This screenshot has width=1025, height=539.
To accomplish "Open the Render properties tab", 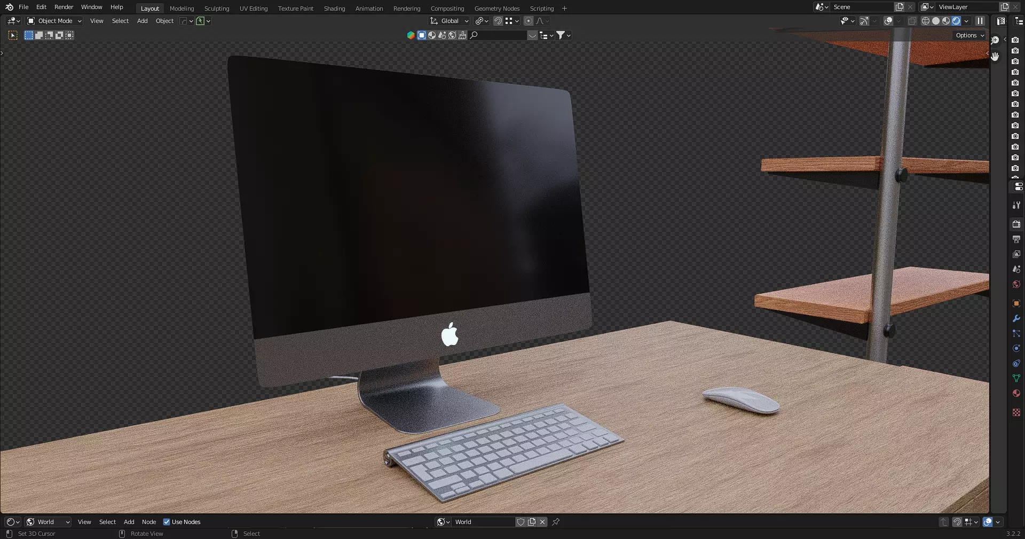I will point(1016,224).
